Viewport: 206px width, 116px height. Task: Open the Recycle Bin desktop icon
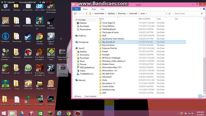click(x=5, y=7)
